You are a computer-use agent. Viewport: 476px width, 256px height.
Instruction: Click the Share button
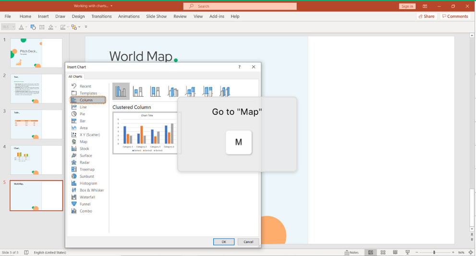pos(427,16)
